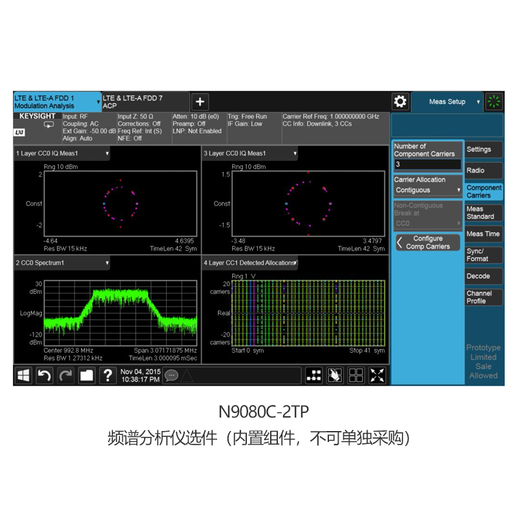Screen dimensions: 517x517
Task: Click the sweep mode icon under KEYSIGHT
Action: coord(49,125)
